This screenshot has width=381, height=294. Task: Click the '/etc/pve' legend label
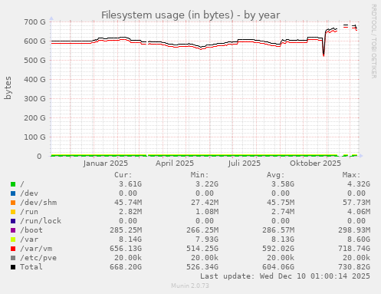(x=38, y=258)
